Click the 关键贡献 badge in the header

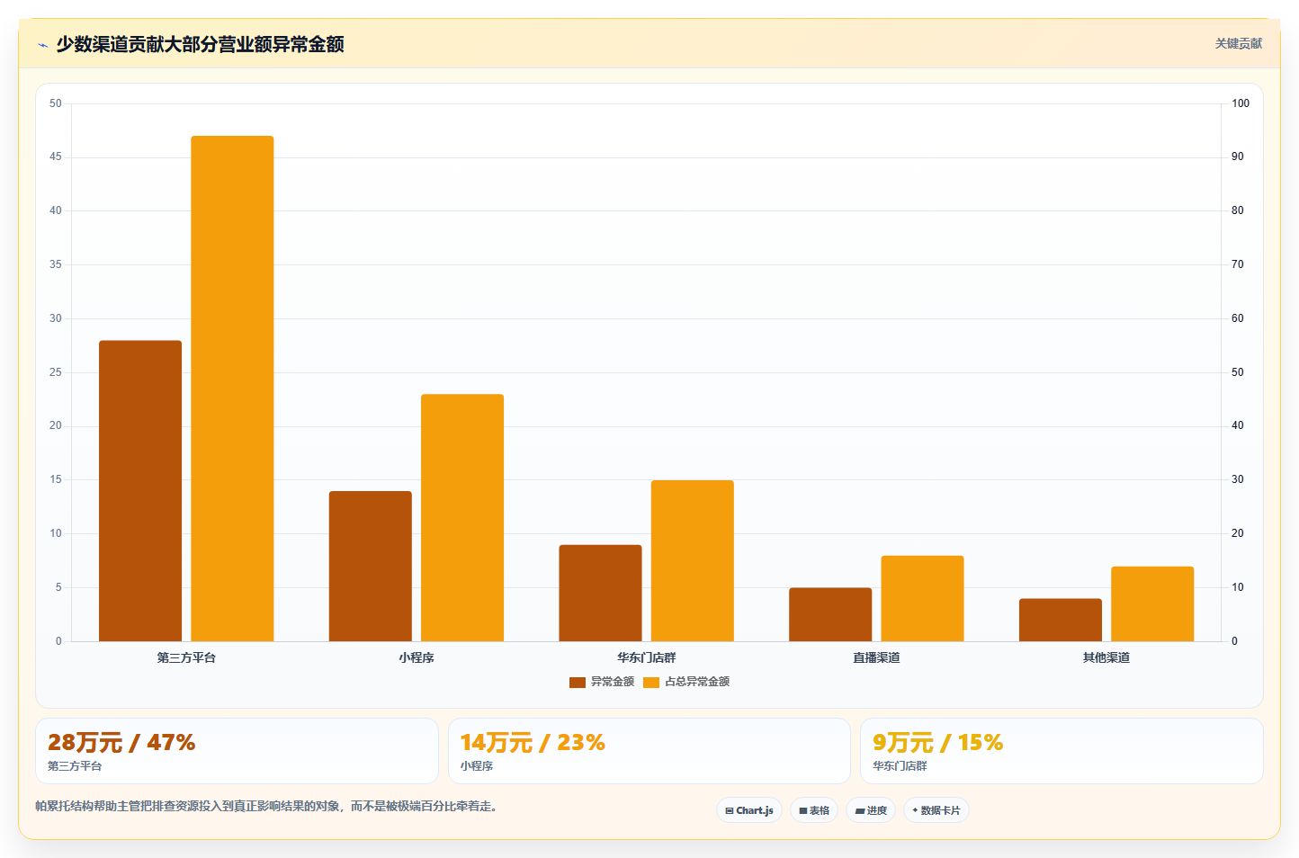click(1238, 43)
